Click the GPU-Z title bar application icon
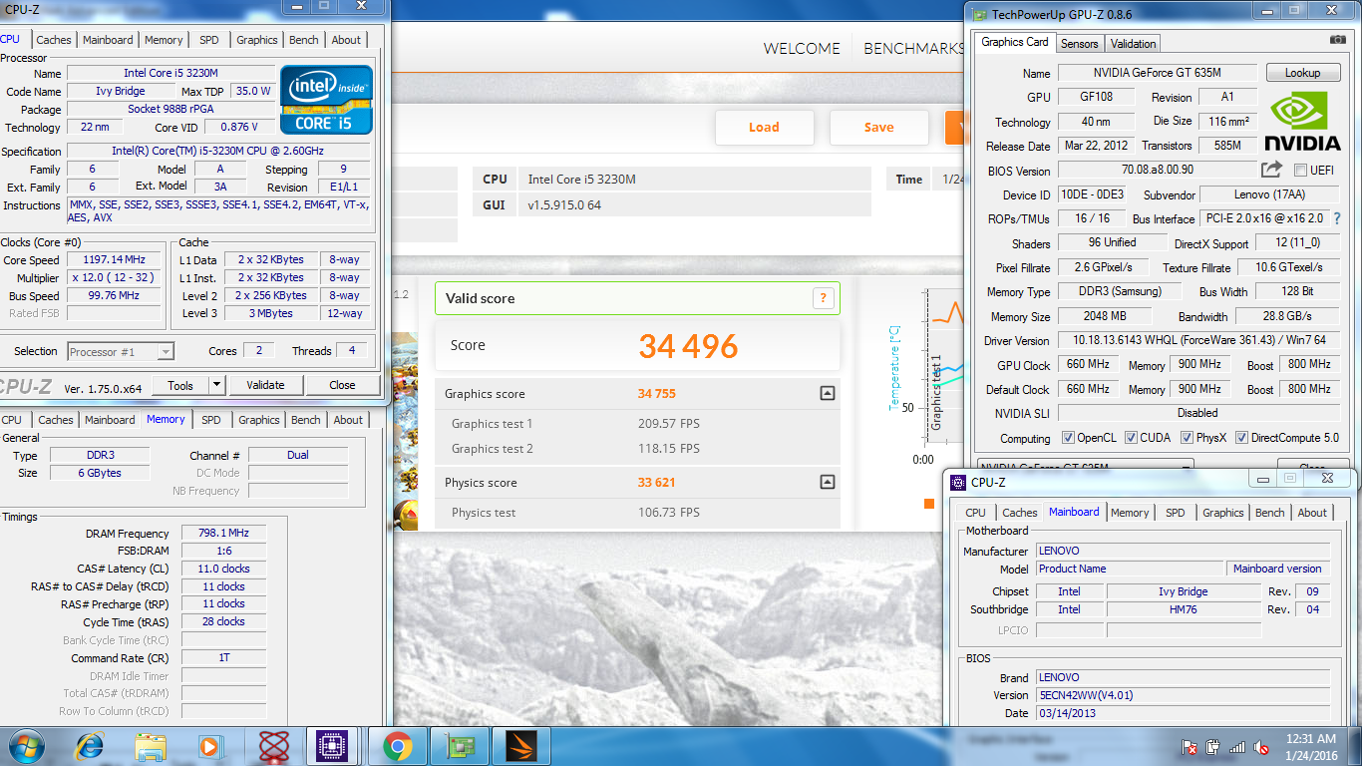Viewport: 1362px width, 766px height. point(980,15)
